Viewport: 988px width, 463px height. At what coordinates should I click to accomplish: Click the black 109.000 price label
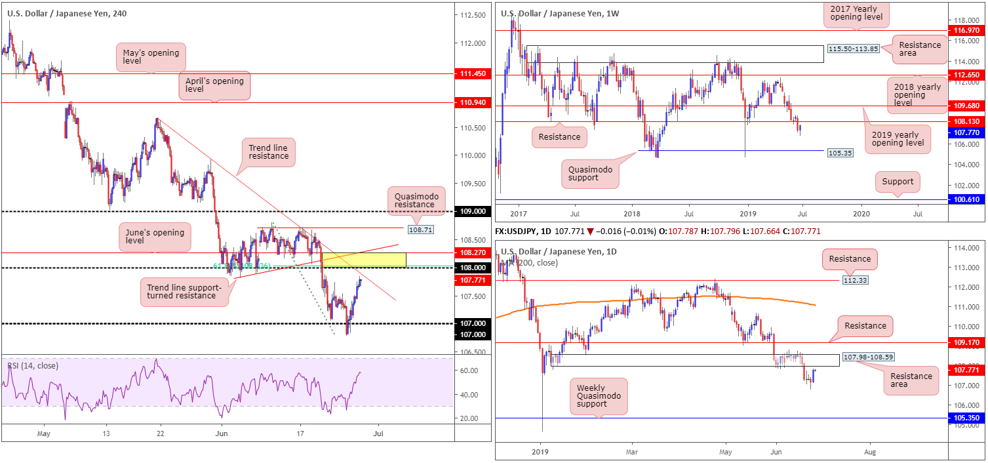473,211
